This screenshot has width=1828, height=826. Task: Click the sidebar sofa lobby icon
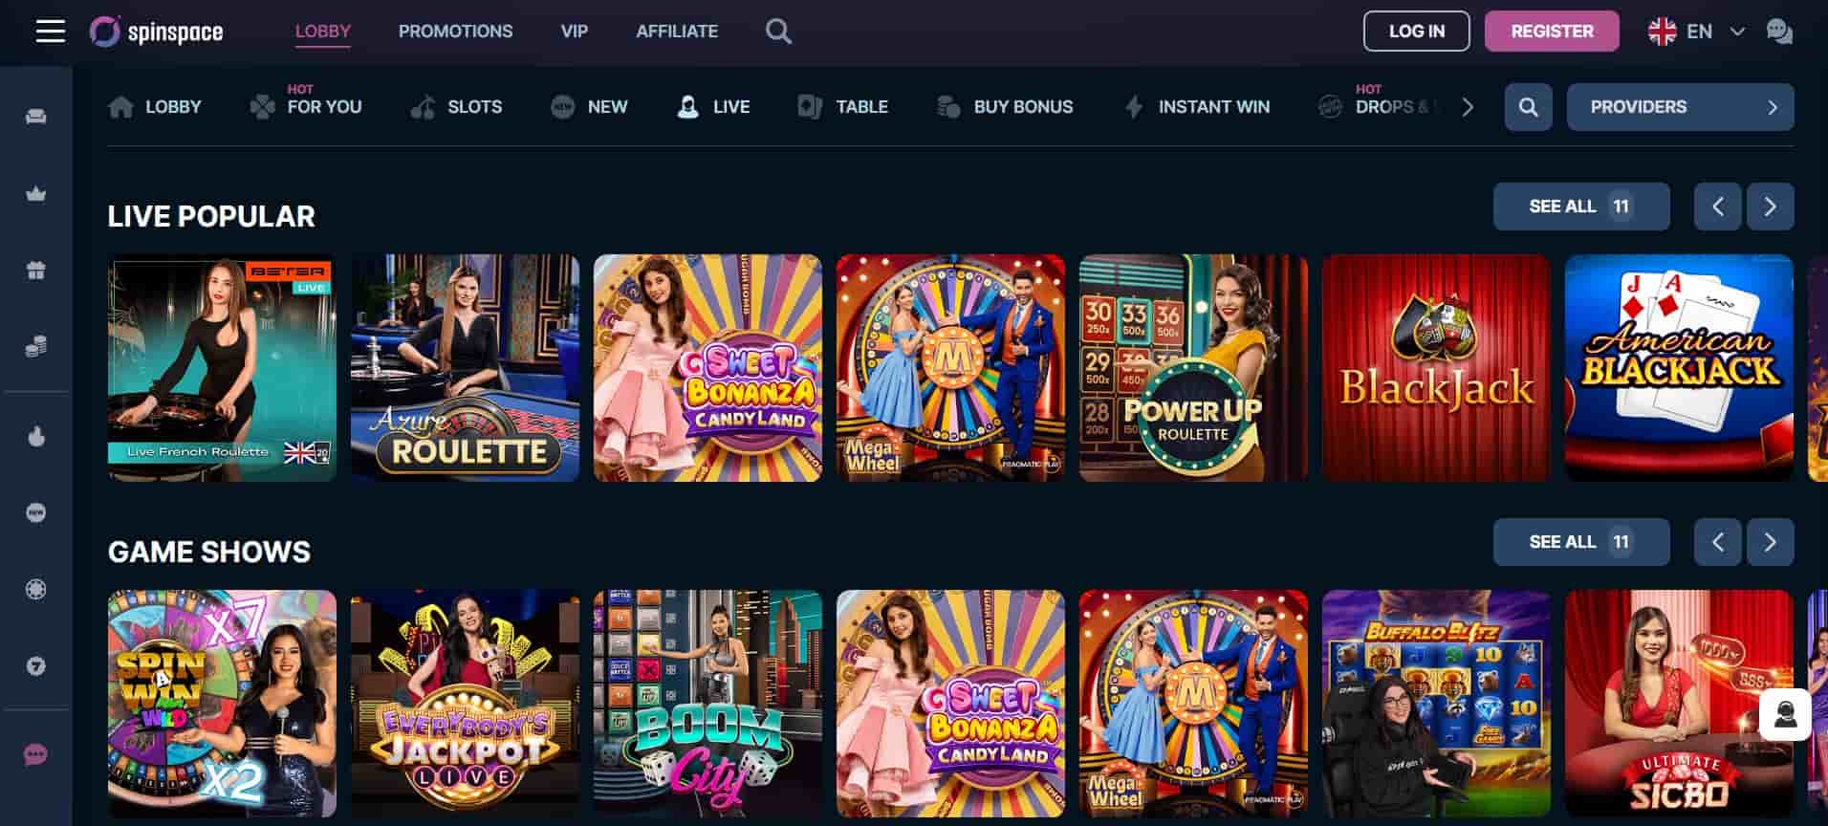tap(36, 117)
